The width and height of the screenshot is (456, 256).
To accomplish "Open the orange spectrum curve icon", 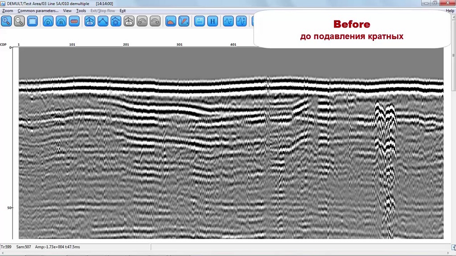I will click(171, 21).
